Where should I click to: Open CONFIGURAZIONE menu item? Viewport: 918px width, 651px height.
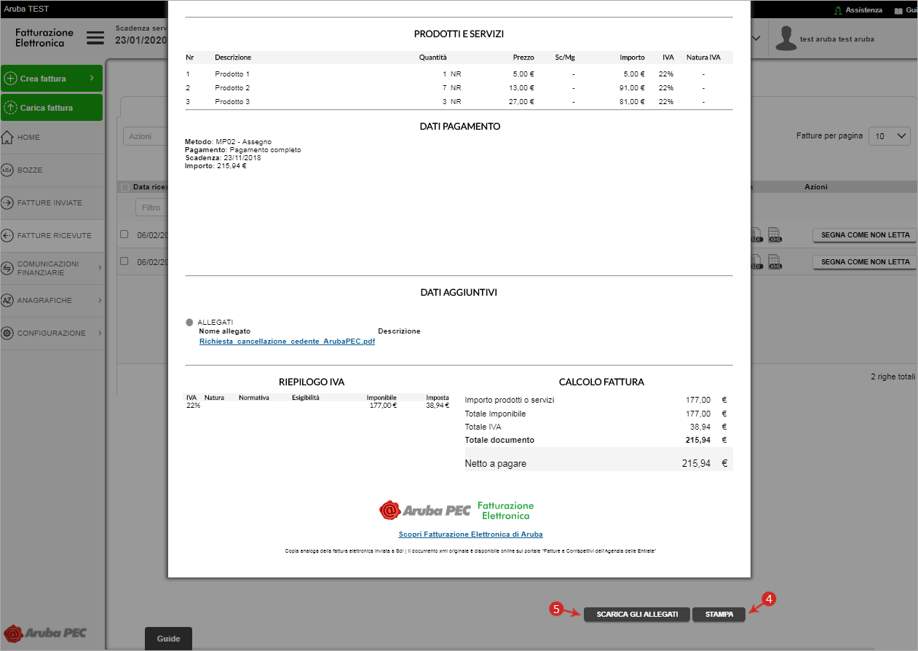51,333
